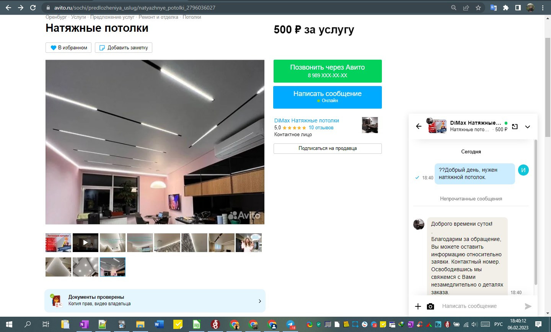The image size is (551, 332).
Task: Reload the Avito page
Action: tap(33, 8)
